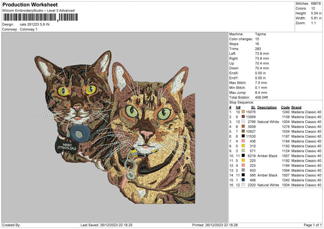
Task: Click the Description column header
Action: coord(267,107)
